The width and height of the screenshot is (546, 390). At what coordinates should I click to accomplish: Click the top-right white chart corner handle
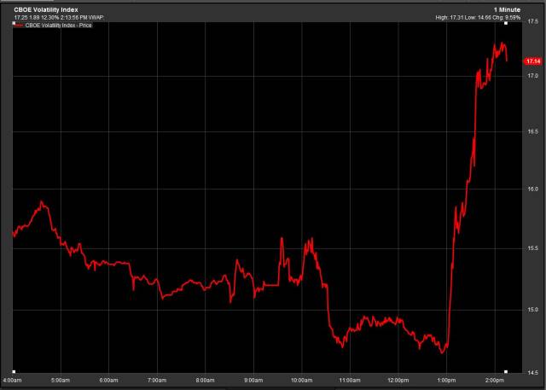click(x=506, y=23)
